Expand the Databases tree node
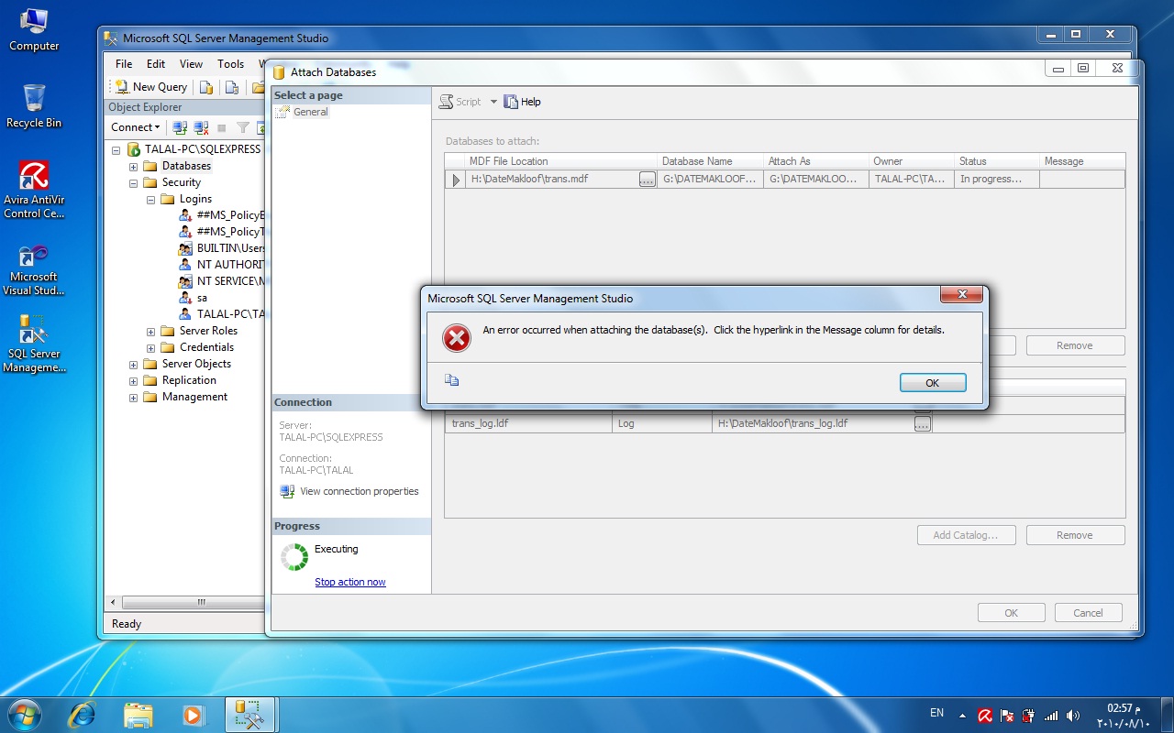The image size is (1174, 733). point(133,167)
